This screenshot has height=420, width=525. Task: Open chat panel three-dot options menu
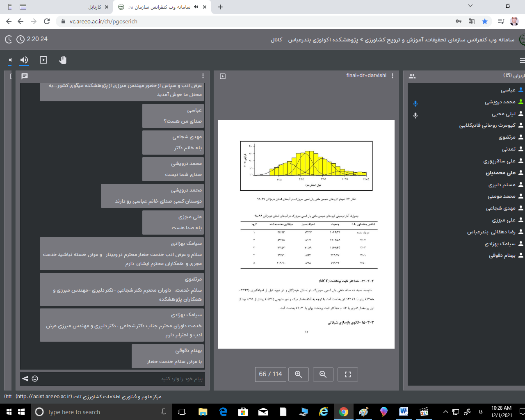coord(203,76)
